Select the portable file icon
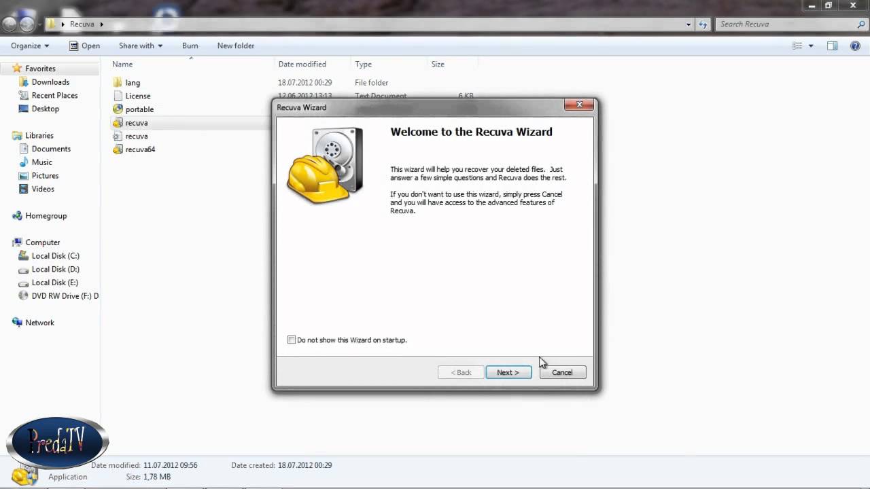This screenshot has width=870, height=489. (118, 109)
